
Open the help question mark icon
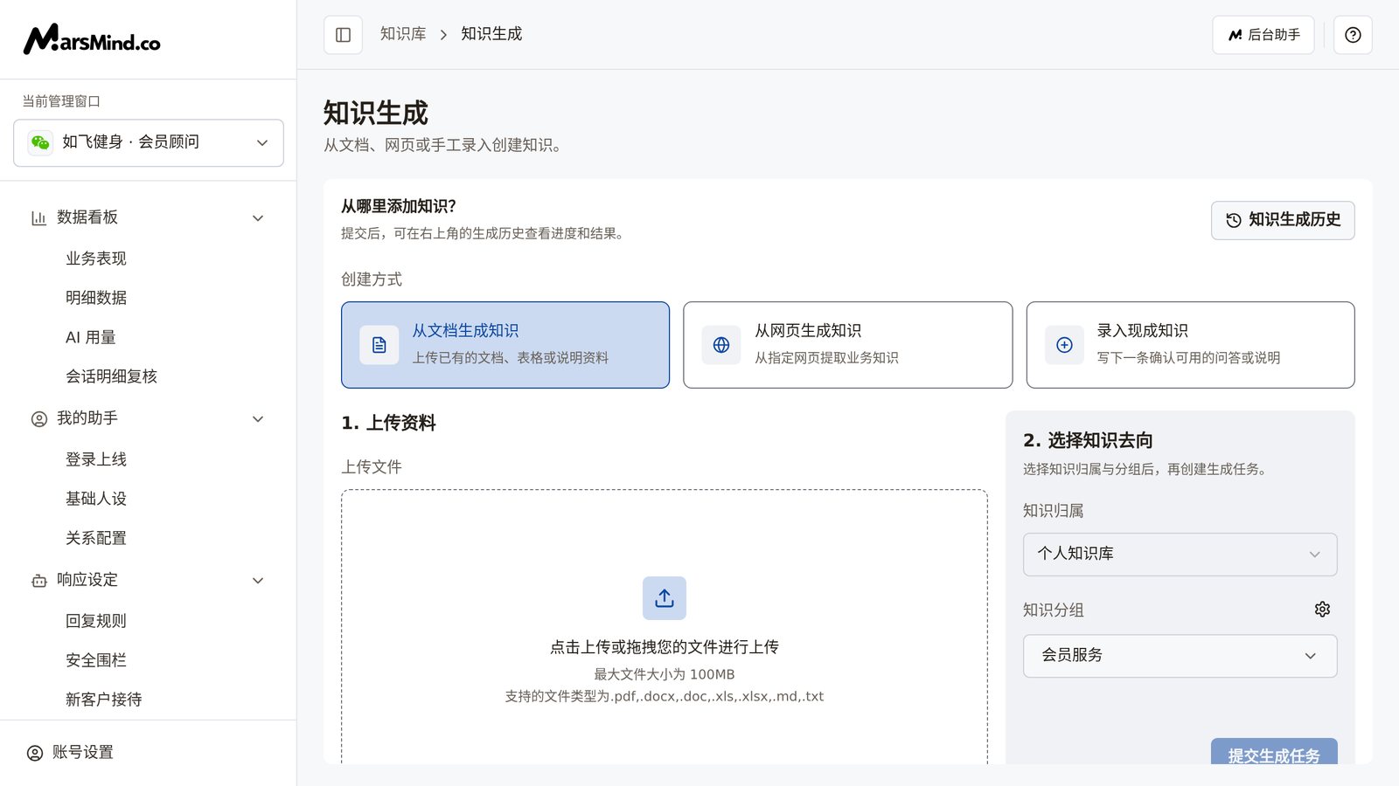pos(1353,35)
